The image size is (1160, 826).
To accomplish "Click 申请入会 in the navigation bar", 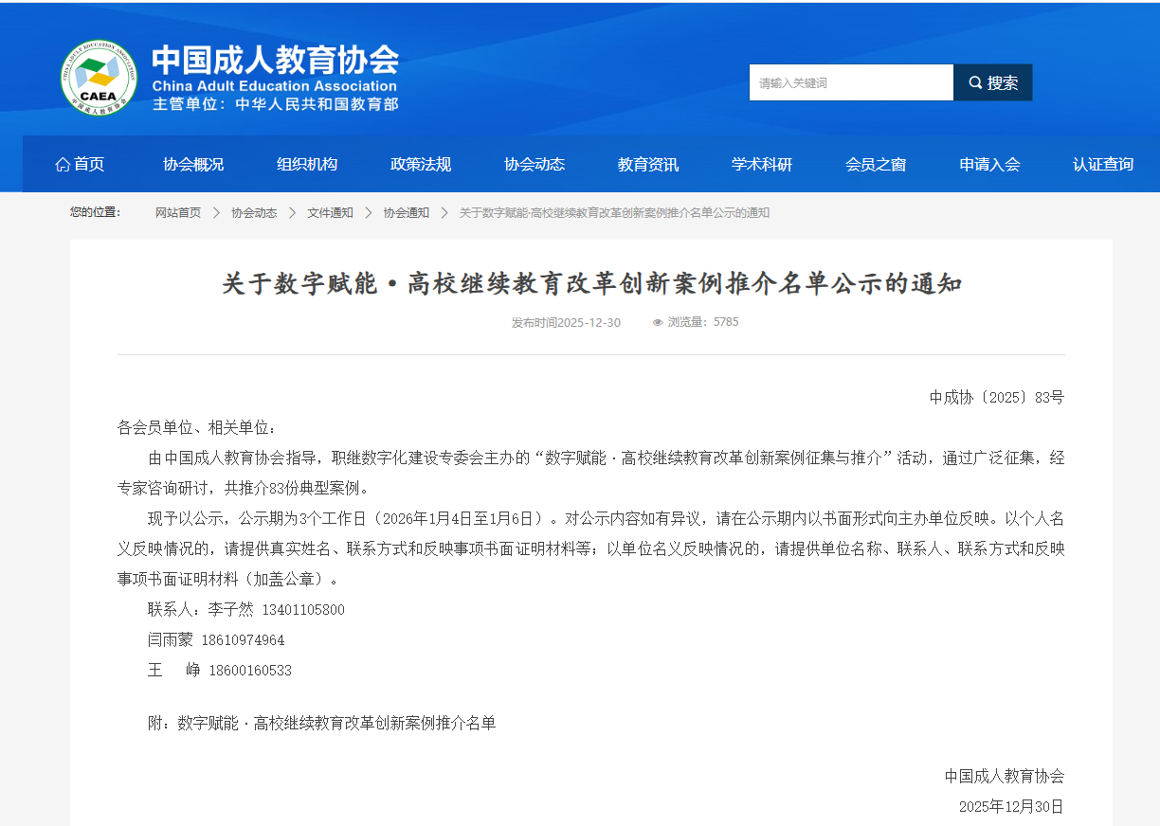I will (989, 164).
